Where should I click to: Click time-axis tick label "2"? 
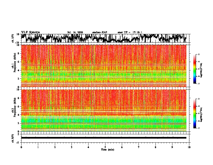tap(55, 147)
